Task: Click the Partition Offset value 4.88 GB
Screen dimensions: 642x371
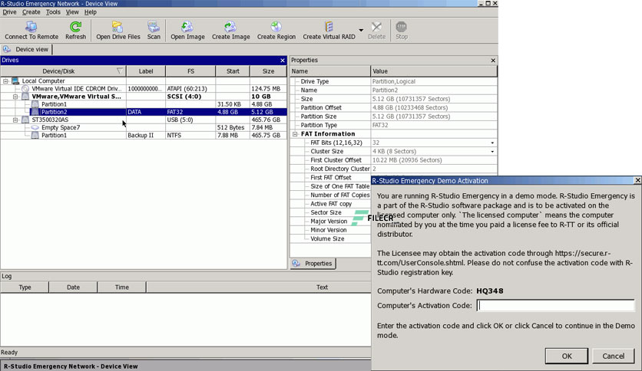Action: (x=410, y=107)
